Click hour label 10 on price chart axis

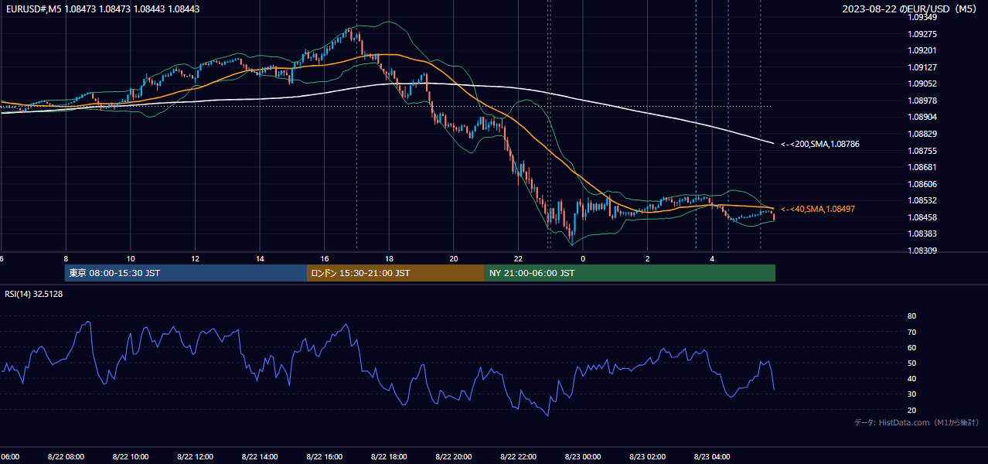click(x=131, y=259)
